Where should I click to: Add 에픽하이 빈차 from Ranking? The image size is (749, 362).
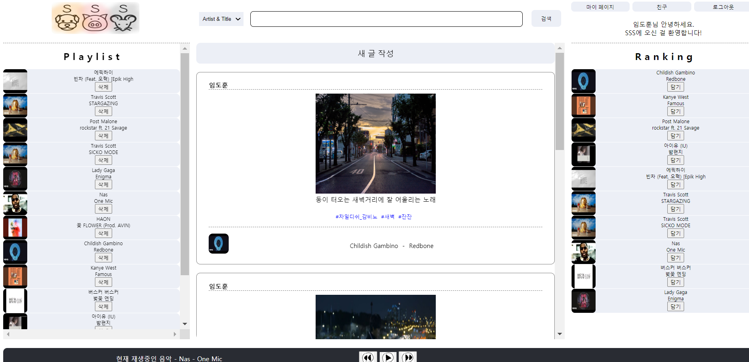676,184
